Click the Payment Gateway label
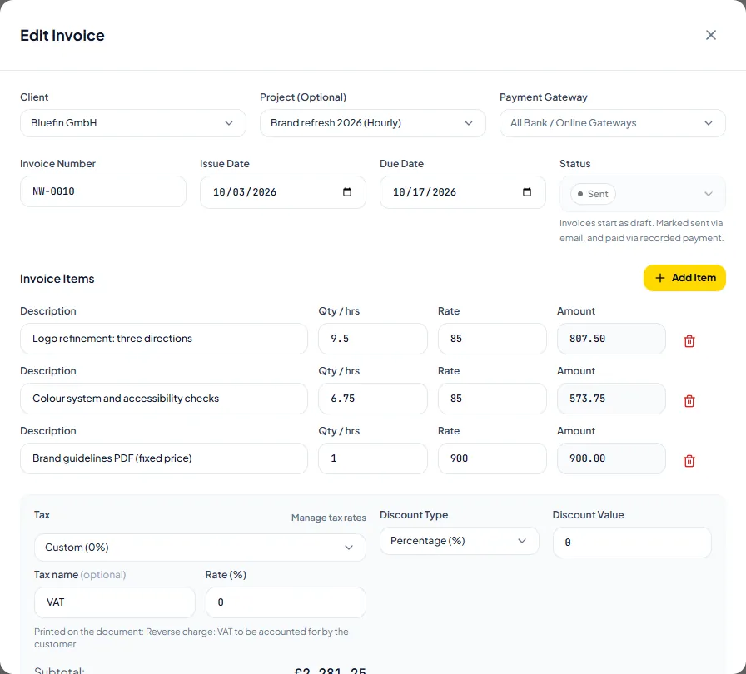This screenshot has height=674, width=746. coord(544,97)
